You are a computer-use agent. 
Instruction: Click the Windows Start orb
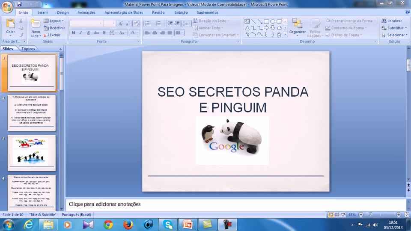coord(9,225)
